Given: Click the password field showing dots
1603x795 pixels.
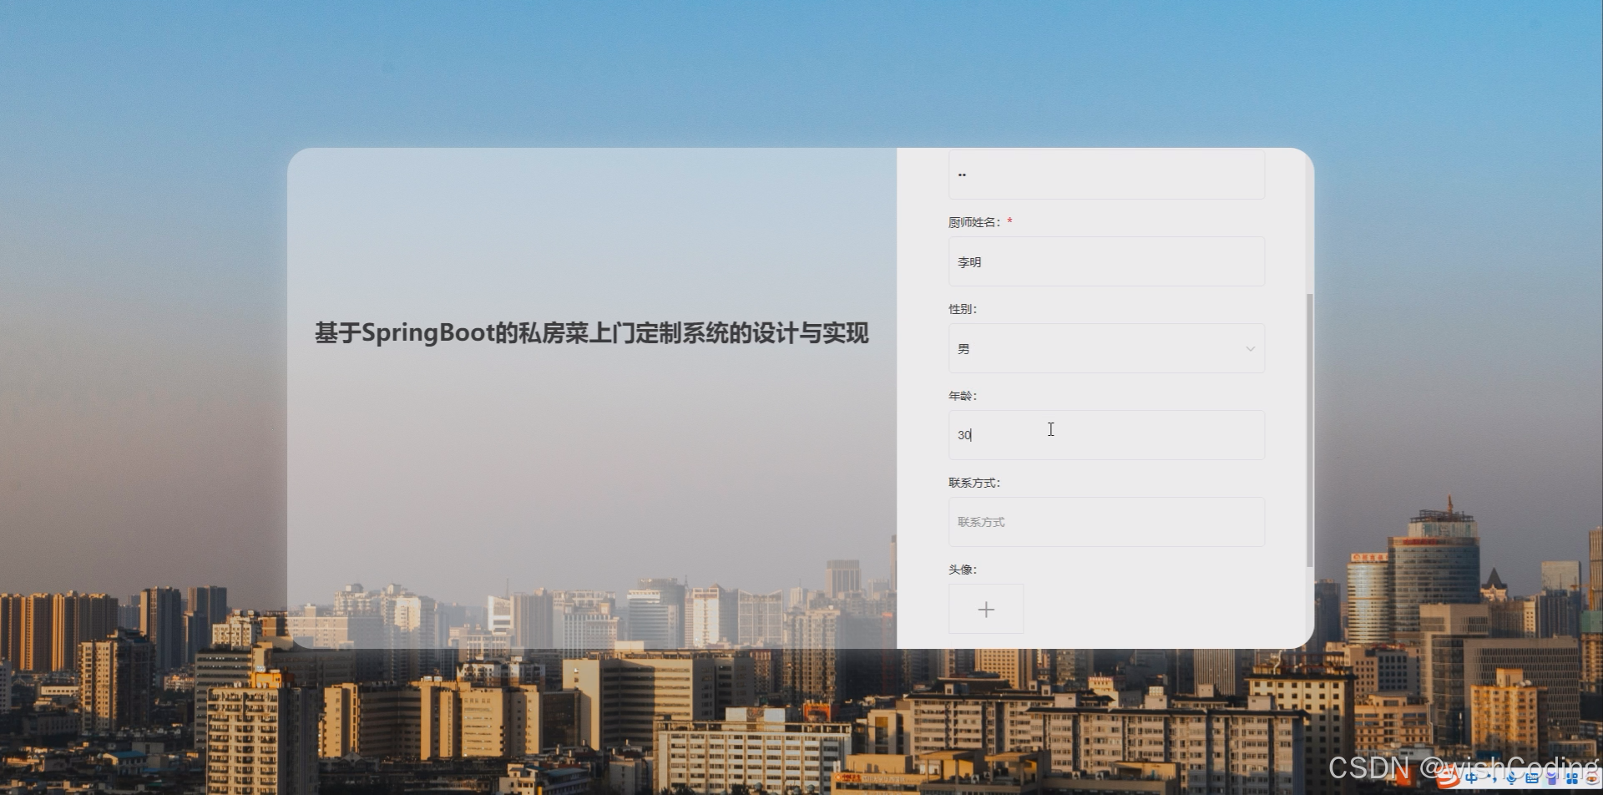Looking at the screenshot, I should coord(1105,175).
